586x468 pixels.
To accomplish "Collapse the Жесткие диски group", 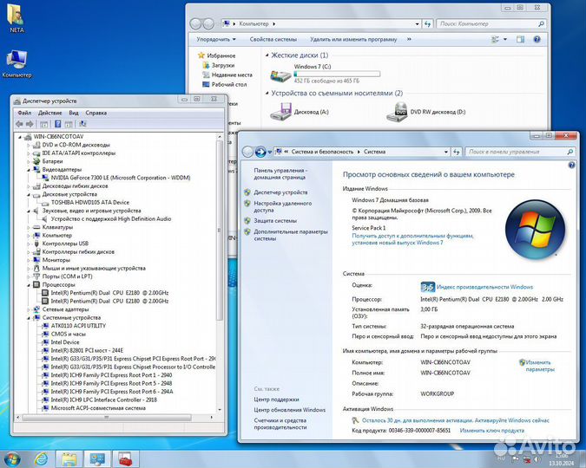I will 267,55.
